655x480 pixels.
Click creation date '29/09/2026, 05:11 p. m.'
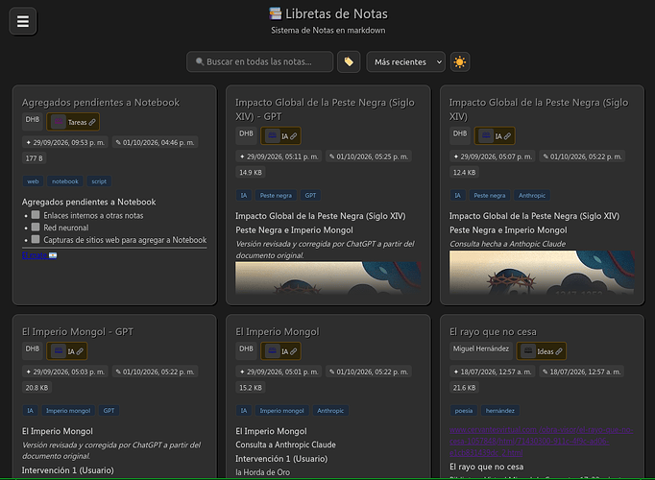coord(279,156)
